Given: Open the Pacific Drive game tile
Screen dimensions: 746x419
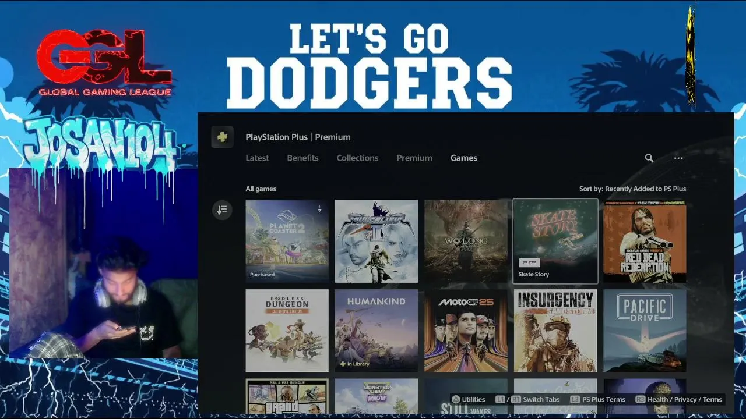Looking at the screenshot, I should point(645,331).
